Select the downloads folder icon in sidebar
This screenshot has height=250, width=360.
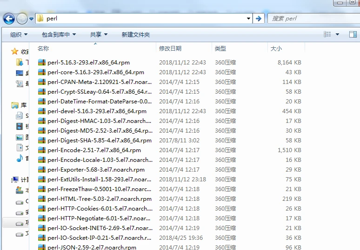point(19,62)
